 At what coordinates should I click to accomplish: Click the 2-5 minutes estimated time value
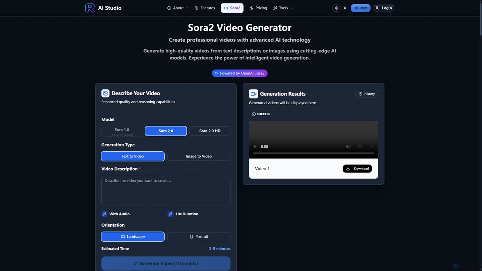pos(220,248)
